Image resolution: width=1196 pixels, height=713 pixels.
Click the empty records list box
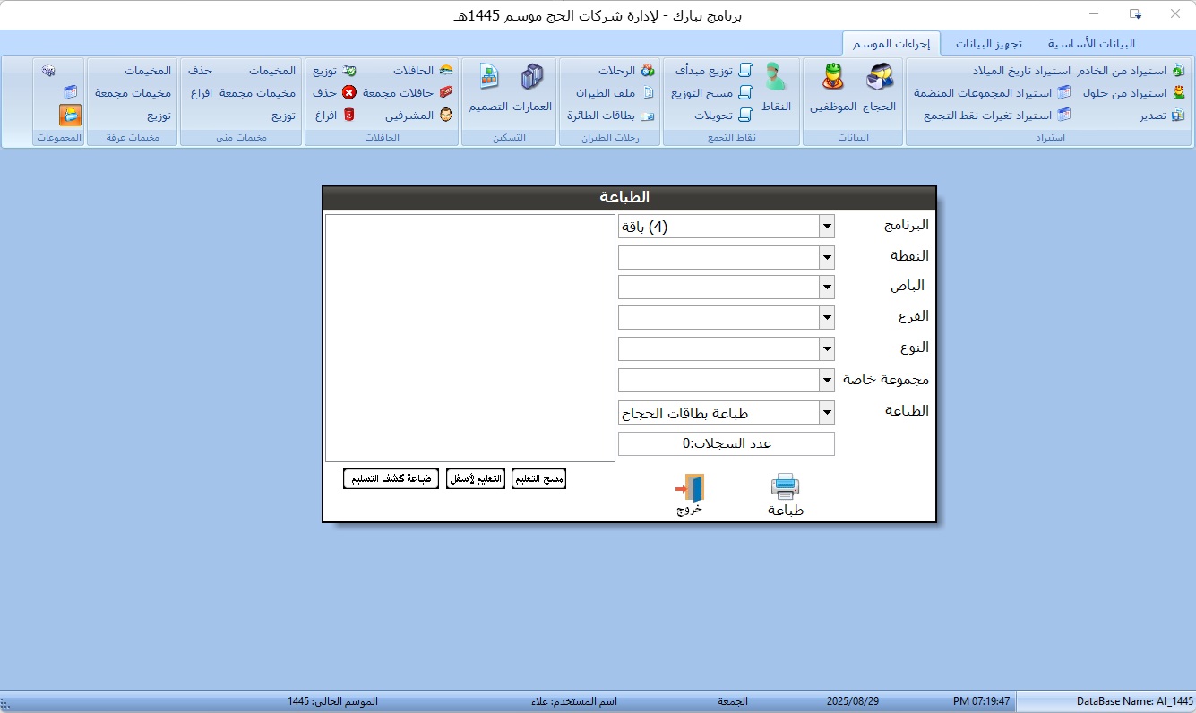pos(469,338)
